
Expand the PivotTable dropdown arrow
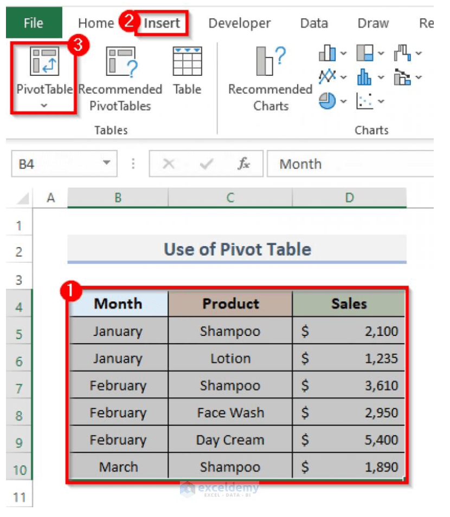44,106
